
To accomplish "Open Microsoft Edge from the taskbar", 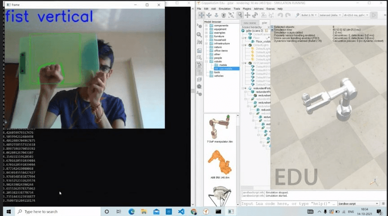I will pyautogui.click(x=132, y=212).
